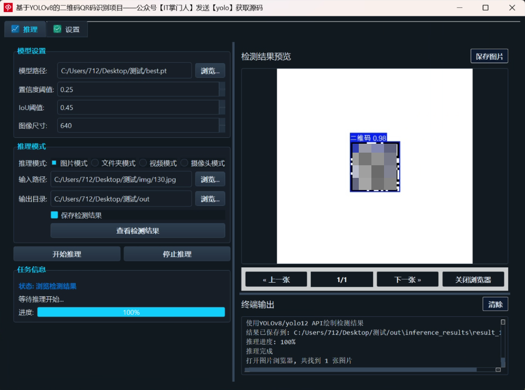Click the progress bar showing 100%
The width and height of the screenshot is (525, 390).
(132, 312)
